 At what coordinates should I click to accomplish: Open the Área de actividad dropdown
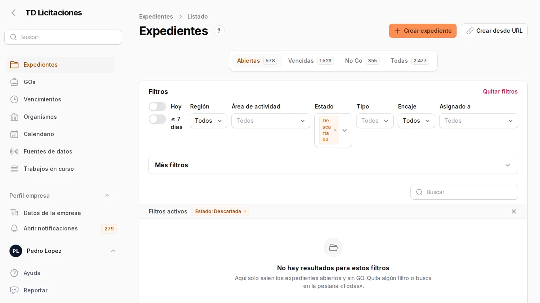[271, 121]
